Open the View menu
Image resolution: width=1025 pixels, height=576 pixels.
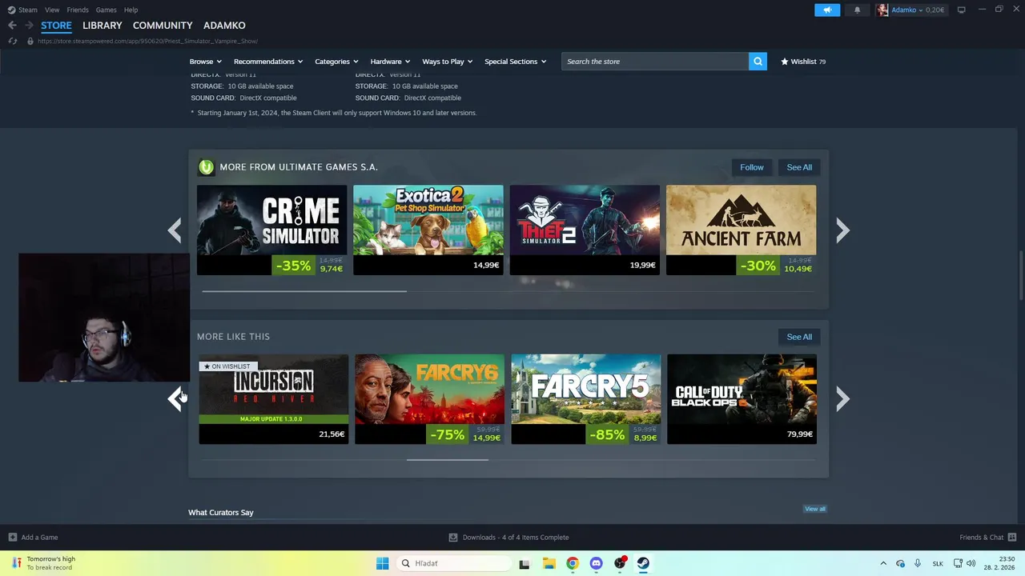click(x=52, y=10)
